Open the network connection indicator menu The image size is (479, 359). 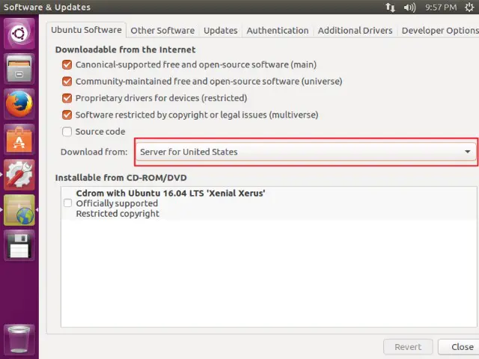[391, 7]
